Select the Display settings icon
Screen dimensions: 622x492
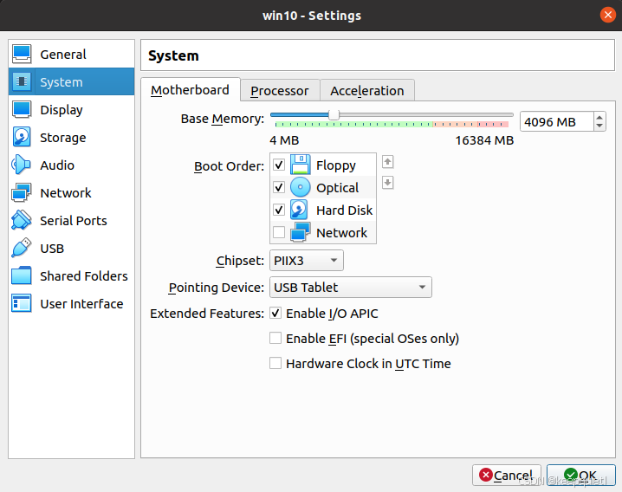pos(23,110)
